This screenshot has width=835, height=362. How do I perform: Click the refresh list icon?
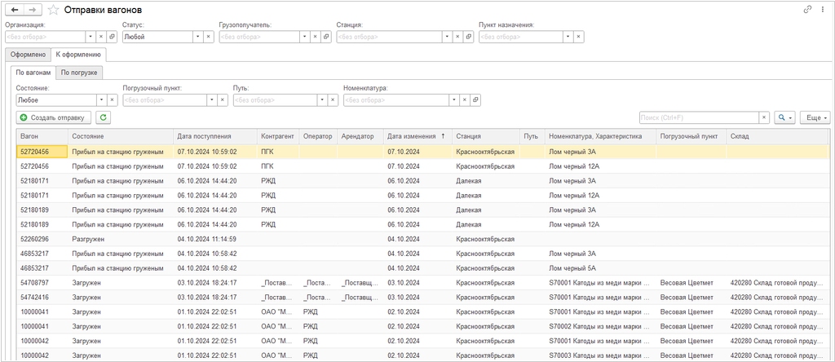[103, 117]
